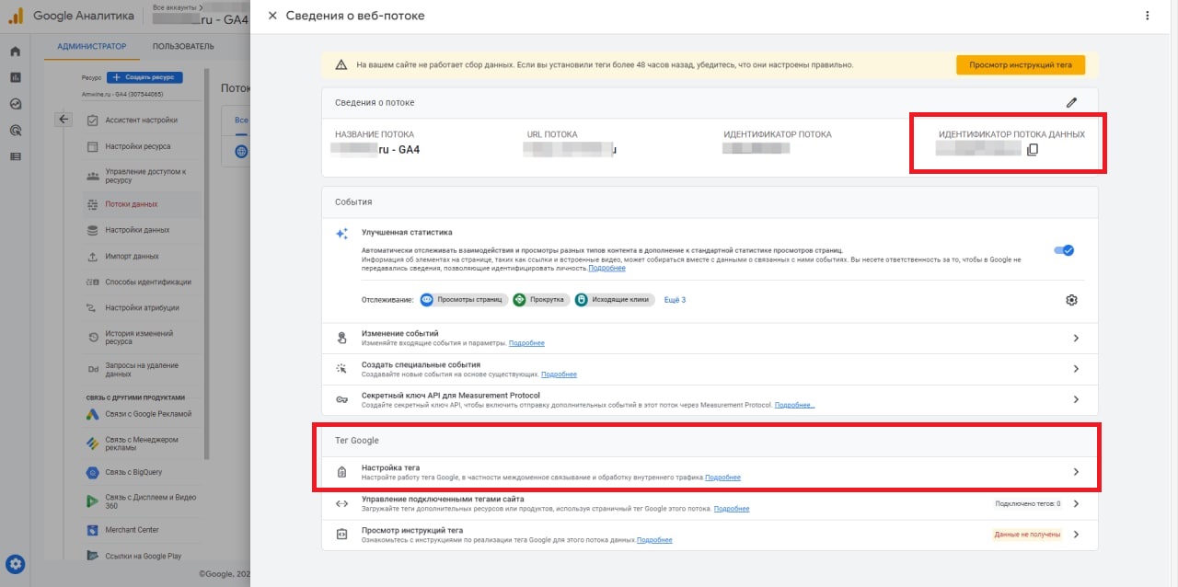Switch to the ПОЛЬЗОВАТЕЛЬ tab
The width and height of the screenshot is (1178, 587).
183,46
